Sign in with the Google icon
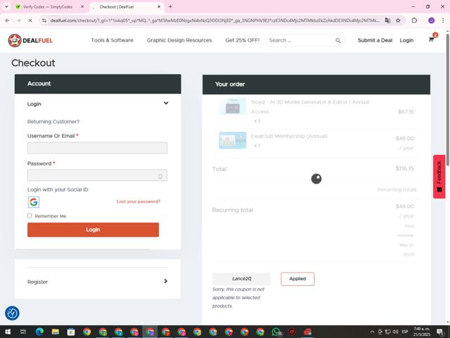 tap(34, 202)
